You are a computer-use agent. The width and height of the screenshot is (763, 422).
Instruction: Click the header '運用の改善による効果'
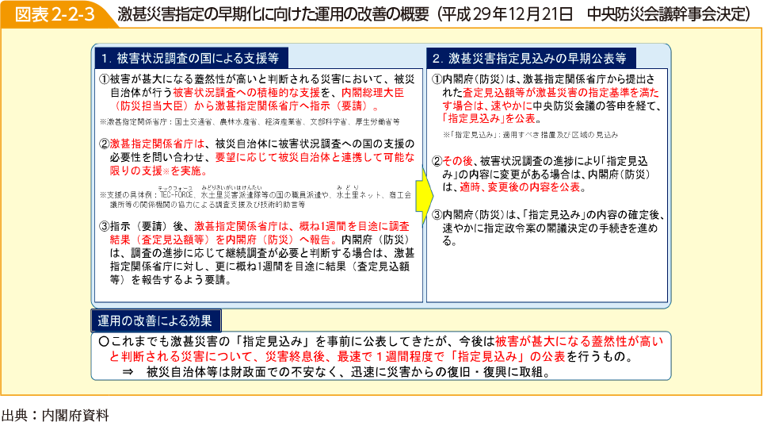click(156, 321)
